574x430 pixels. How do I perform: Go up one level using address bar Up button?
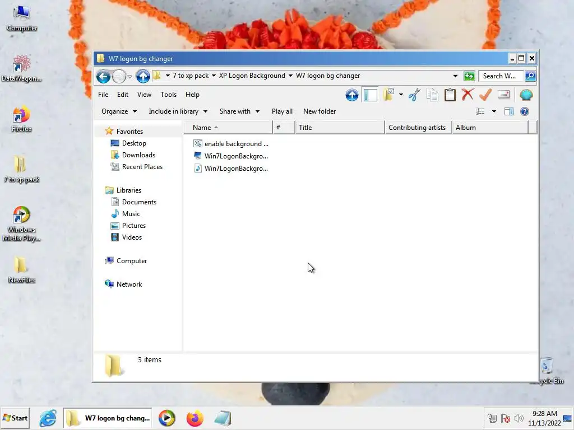tap(143, 76)
